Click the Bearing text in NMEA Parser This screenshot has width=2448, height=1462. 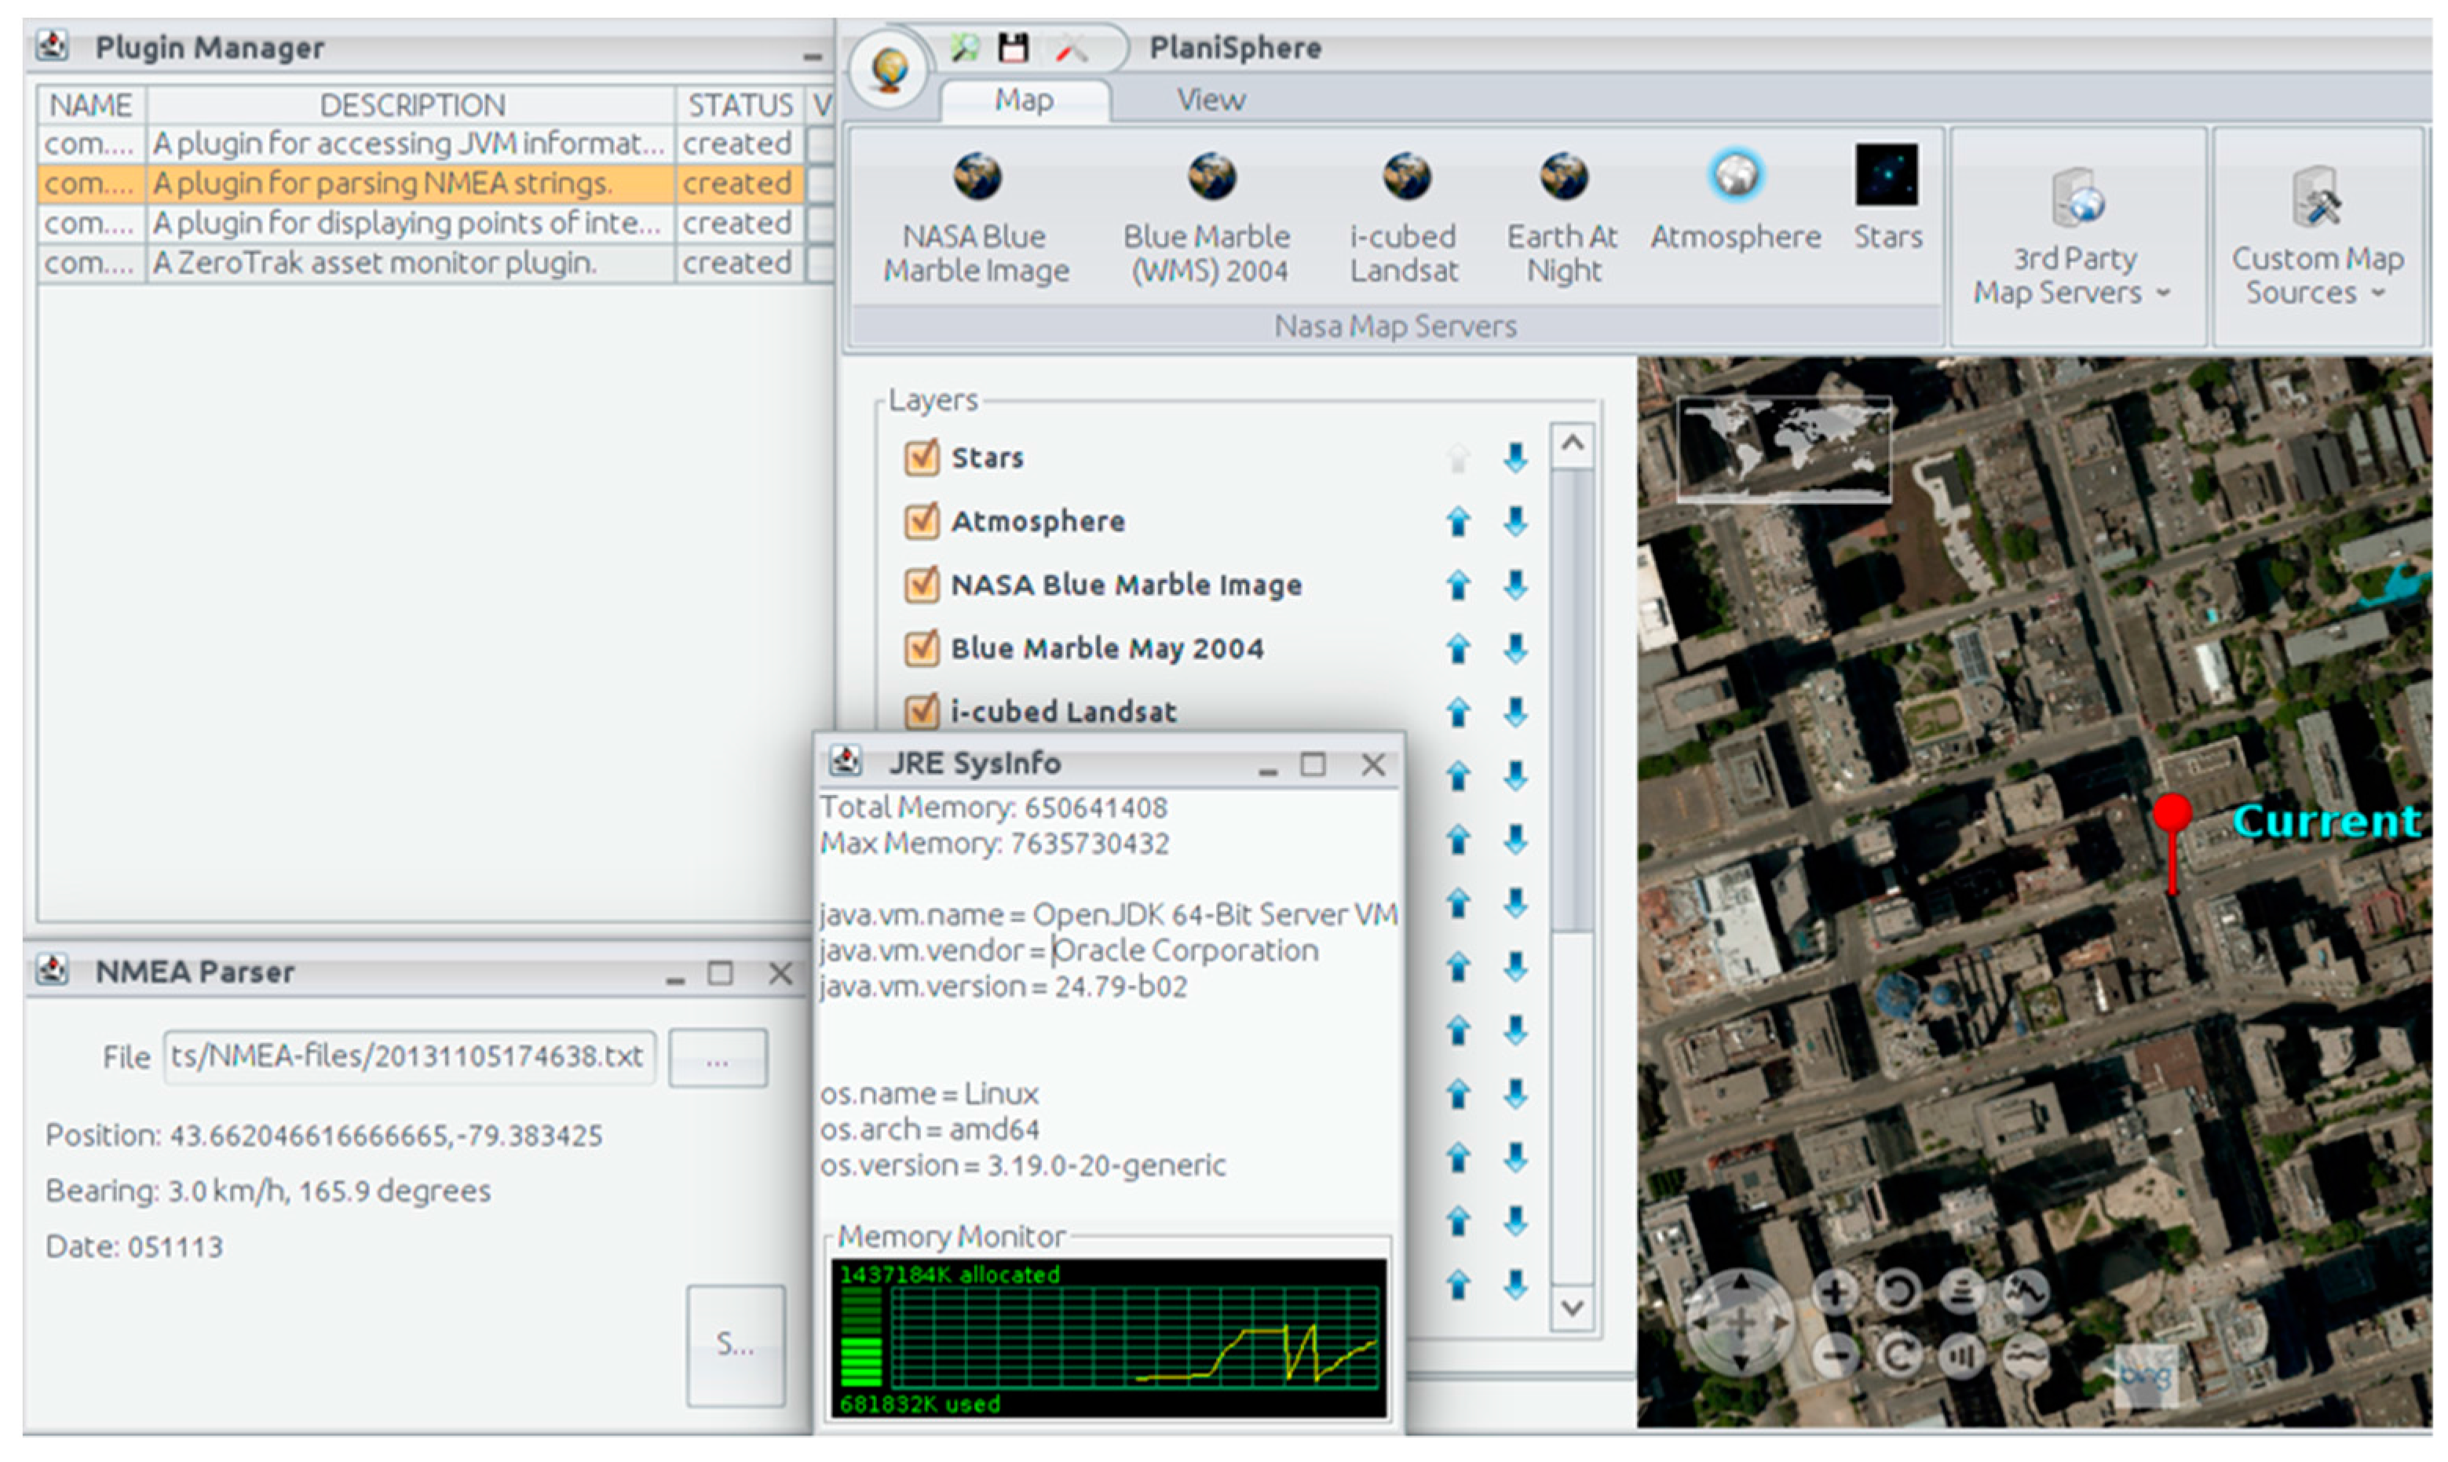(x=268, y=1191)
